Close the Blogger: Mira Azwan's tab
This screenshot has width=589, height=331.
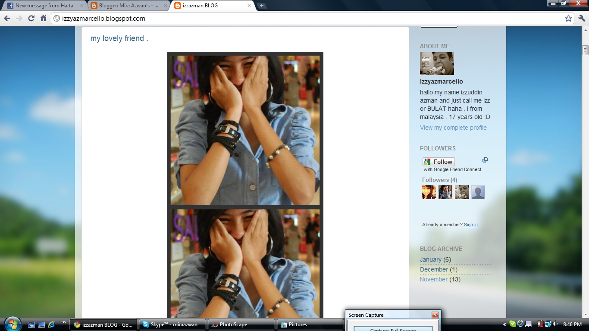point(166,6)
